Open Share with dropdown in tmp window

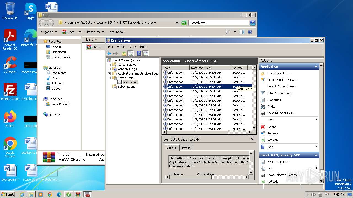95,32
